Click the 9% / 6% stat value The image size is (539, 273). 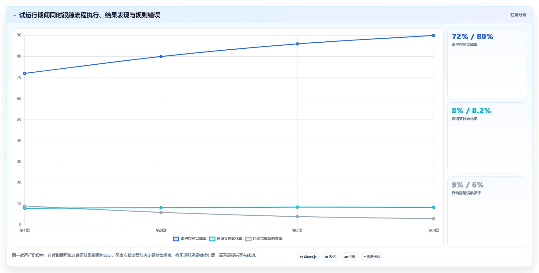pos(467,185)
